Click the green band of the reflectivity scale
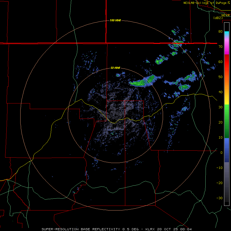Screen dimensions: 231x231 pos(227,121)
